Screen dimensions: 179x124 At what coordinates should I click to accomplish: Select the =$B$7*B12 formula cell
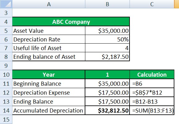click(152, 92)
